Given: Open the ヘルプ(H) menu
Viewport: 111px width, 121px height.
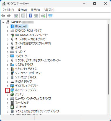Looking at the screenshot, I should pos(49,10).
